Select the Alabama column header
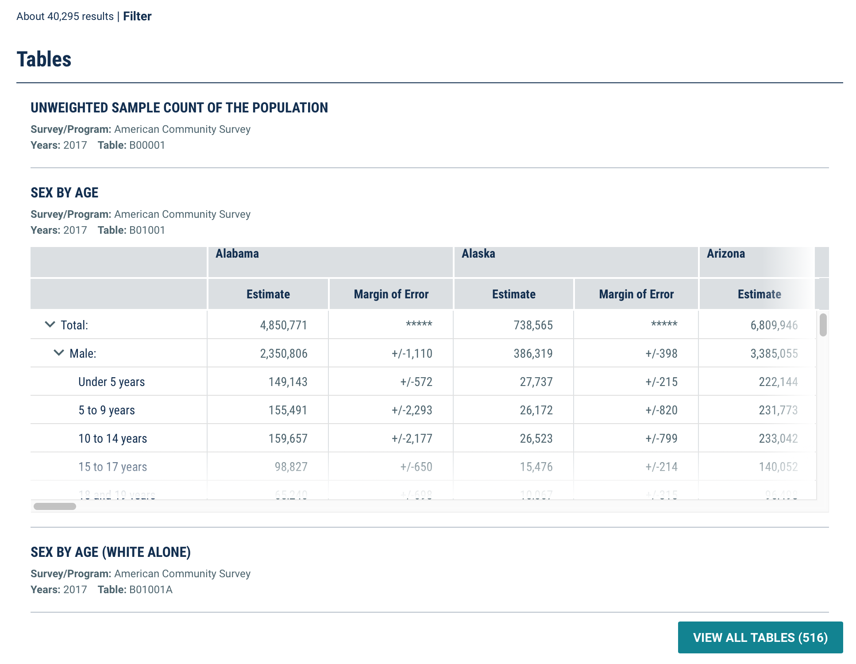 (x=237, y=254)
